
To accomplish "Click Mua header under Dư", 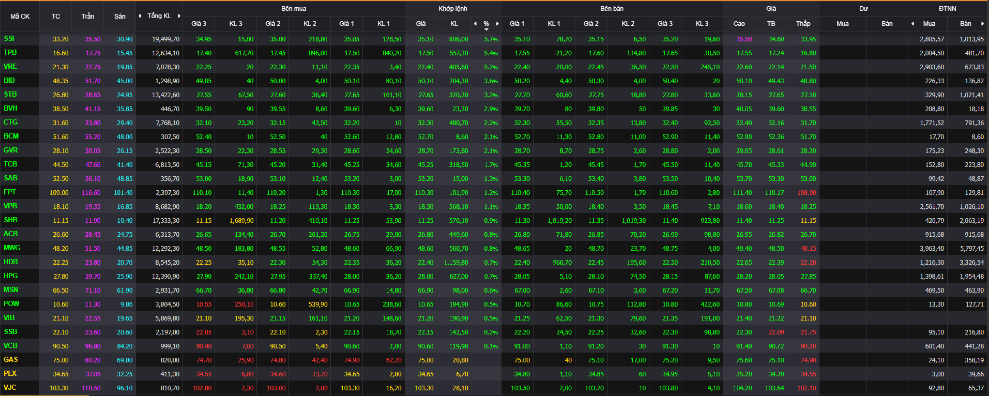I will (x=843, y=24).
